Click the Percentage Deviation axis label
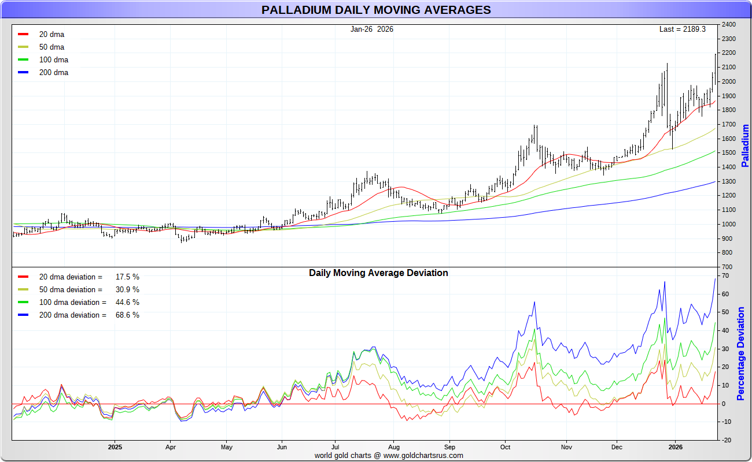This screenshot has width=752, height=462. tap(741, 353)
